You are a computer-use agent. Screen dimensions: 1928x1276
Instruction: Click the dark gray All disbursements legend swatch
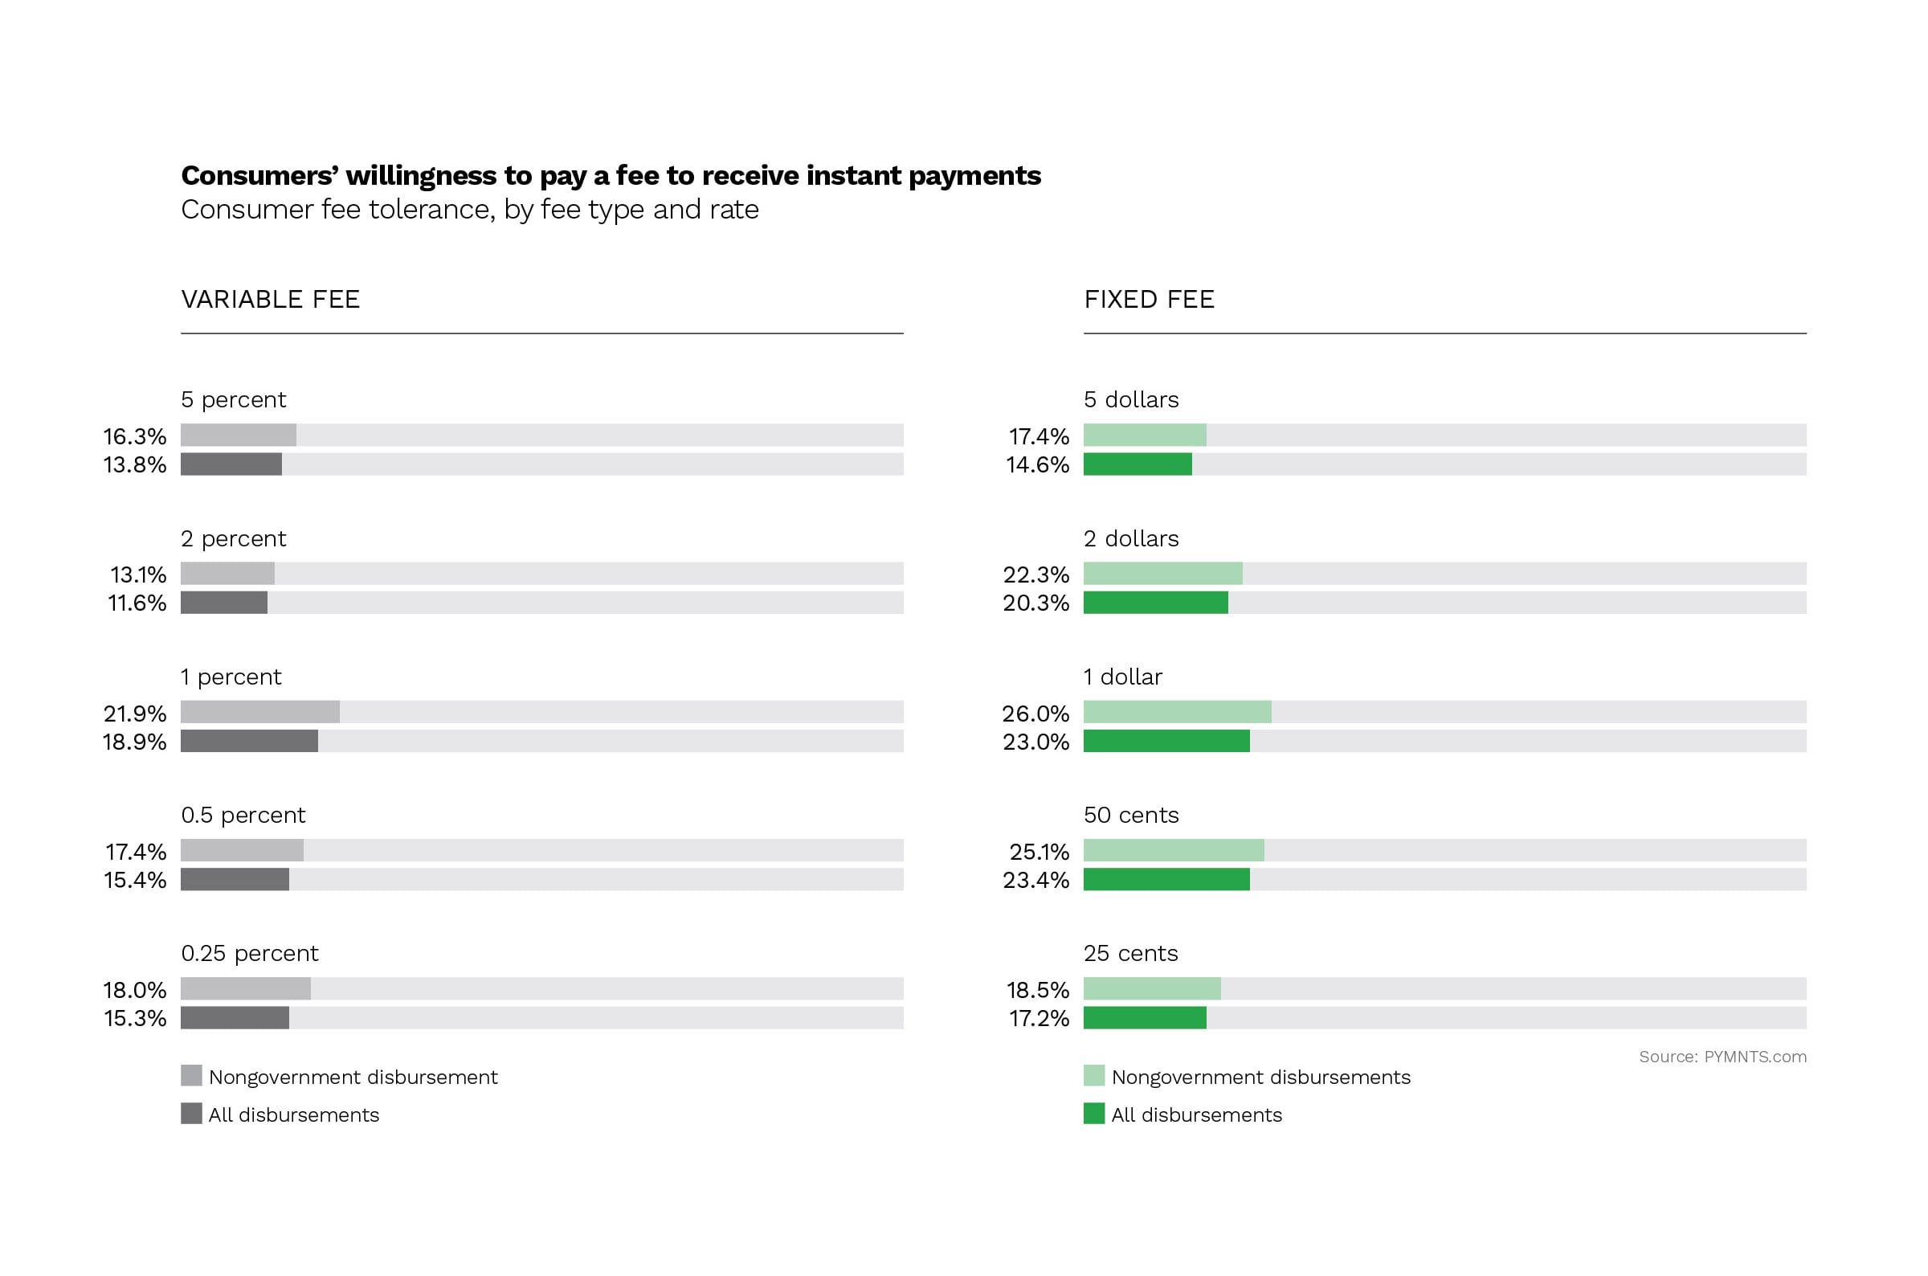[x=191, y=1113]
